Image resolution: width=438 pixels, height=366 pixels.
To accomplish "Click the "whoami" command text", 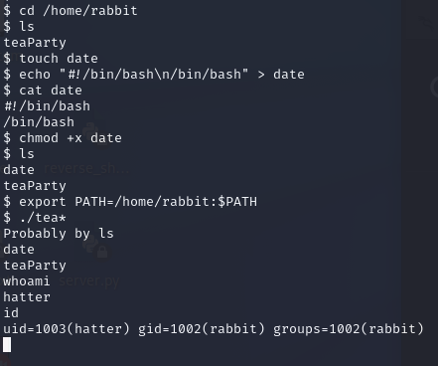I will pos(27,281).
